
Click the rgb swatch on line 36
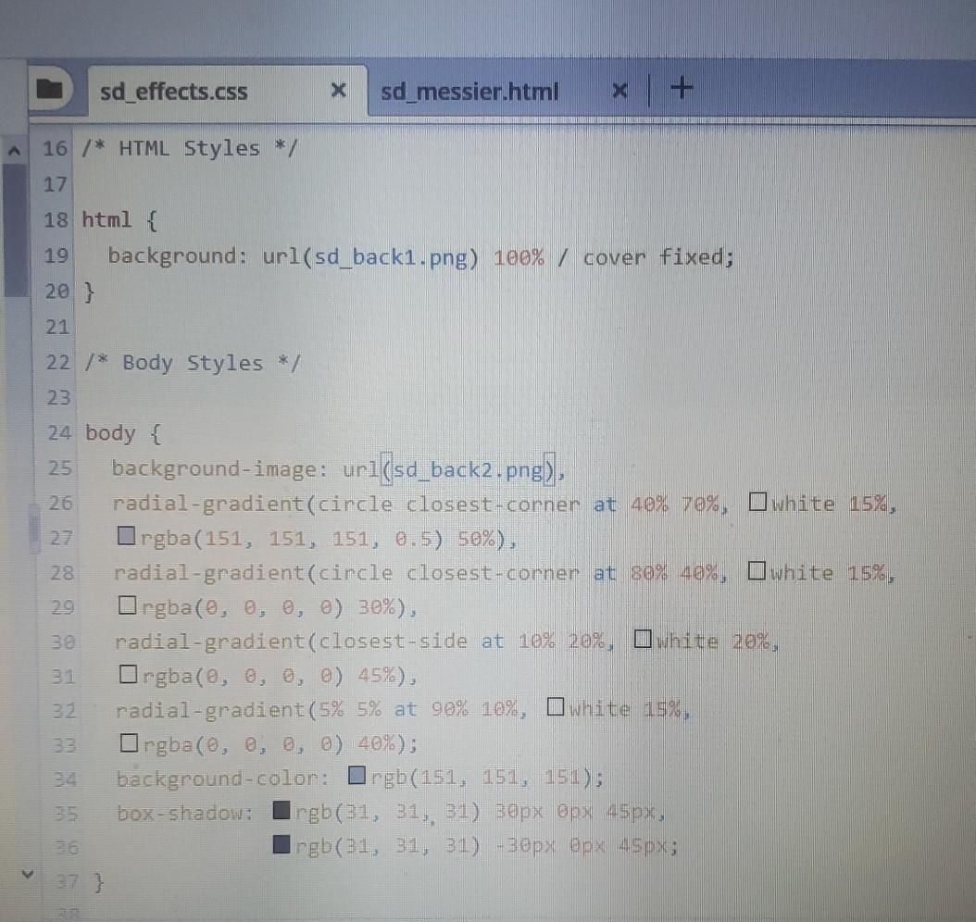point(282,845)
